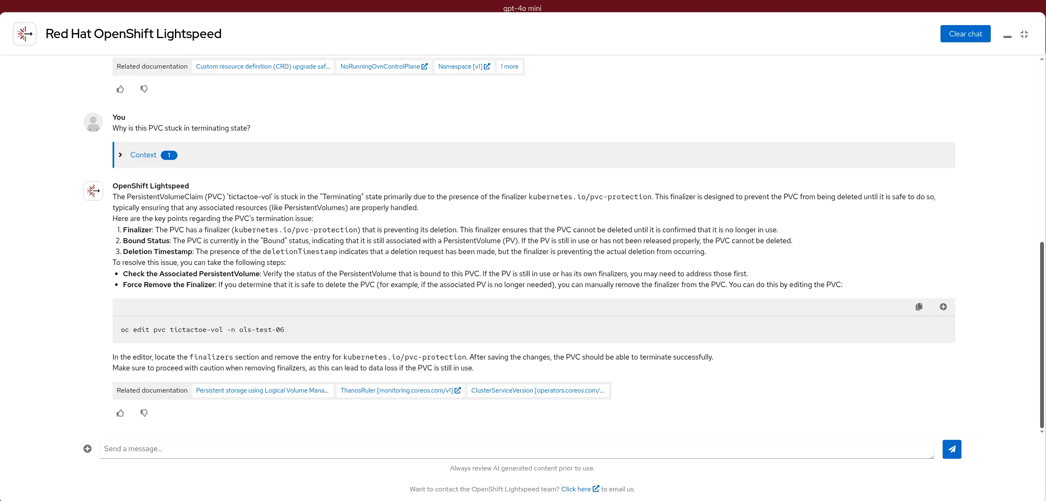Click the chat vertical scrollbar thumb

(1042, 335)
